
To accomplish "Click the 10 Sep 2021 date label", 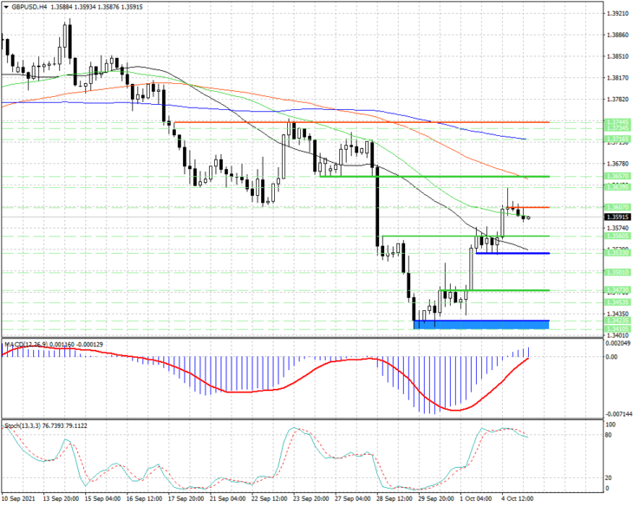I will point(18,498).
